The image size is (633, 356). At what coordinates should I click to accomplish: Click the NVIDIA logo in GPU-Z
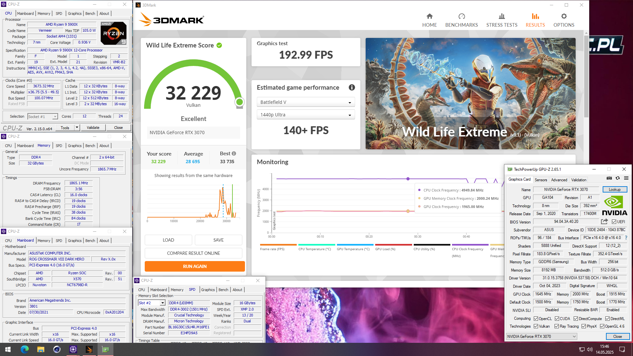point(615,206)
